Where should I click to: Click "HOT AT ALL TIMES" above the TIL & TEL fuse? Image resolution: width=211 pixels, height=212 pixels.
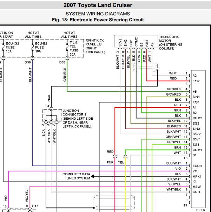pos(69,35)
